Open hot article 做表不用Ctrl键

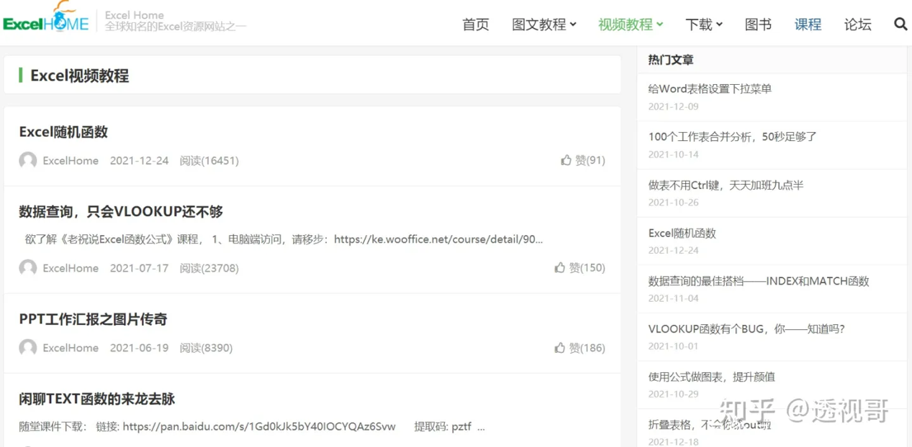(x=726, y=185)
